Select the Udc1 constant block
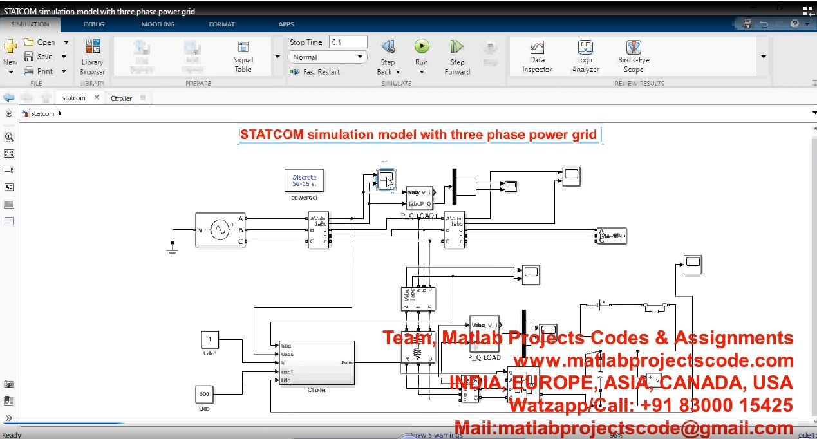The height and width of the screenshot is (439, 817). tap(210, 339)
